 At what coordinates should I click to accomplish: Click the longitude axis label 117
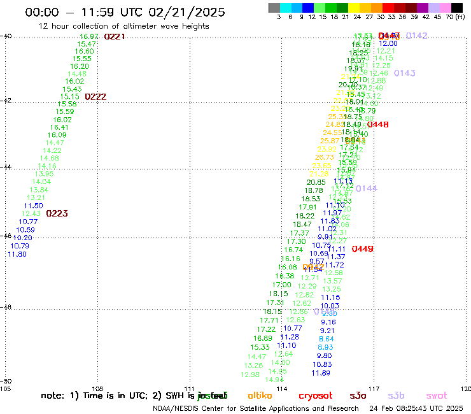[374, 389]
